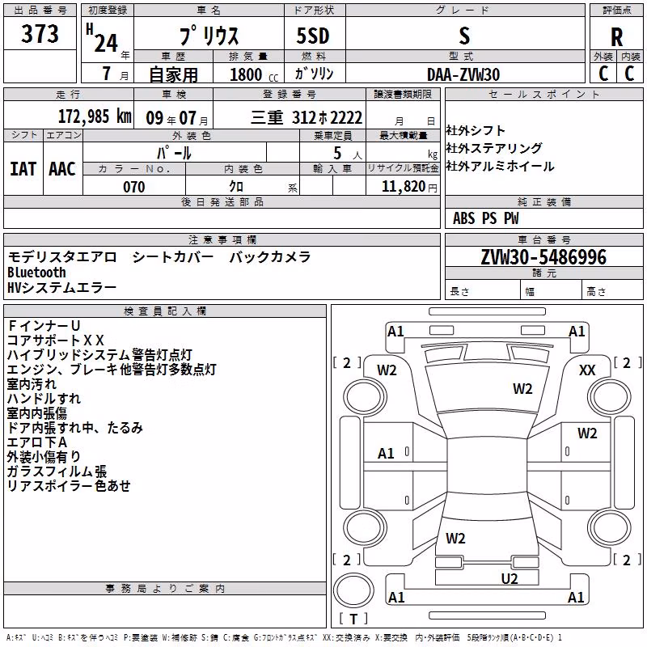The height and width of the screenshot is (647, 647).
Task: Click the XX mark on car diagram
Action: [x=587, y=370]
